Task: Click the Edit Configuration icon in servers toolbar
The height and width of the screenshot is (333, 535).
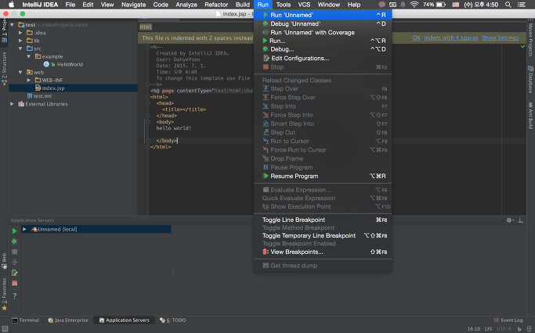Action: [x=14, y=273]
